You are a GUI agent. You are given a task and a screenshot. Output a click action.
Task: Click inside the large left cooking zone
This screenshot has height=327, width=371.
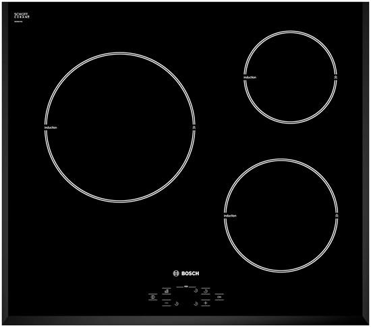coord(119,127)
